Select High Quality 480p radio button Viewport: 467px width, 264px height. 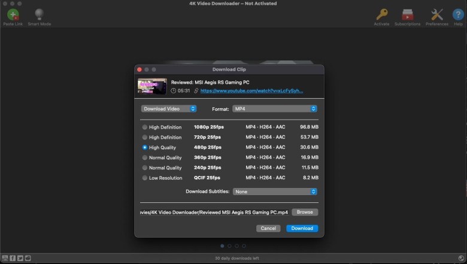coord(145,147)
